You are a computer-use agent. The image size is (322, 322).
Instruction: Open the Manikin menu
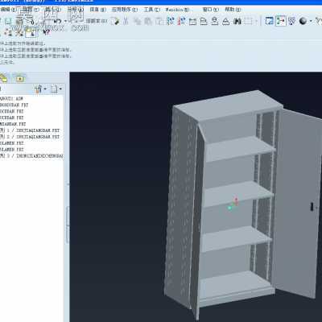pyautogui.click(x=177, y=10)
